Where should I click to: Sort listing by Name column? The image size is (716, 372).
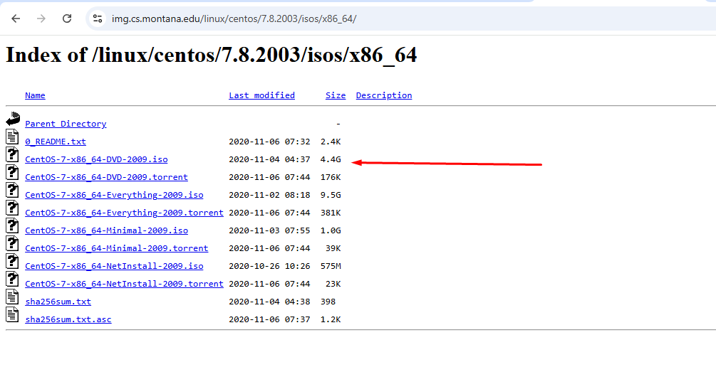(x=35, y=95)
